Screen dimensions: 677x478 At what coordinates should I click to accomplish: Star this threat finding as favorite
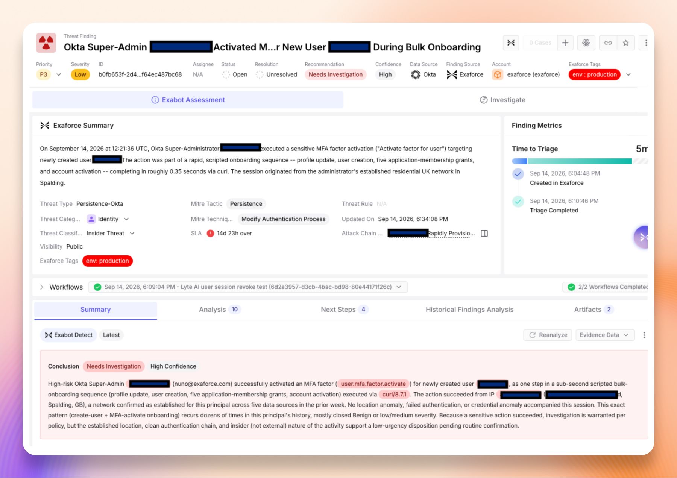626,43
